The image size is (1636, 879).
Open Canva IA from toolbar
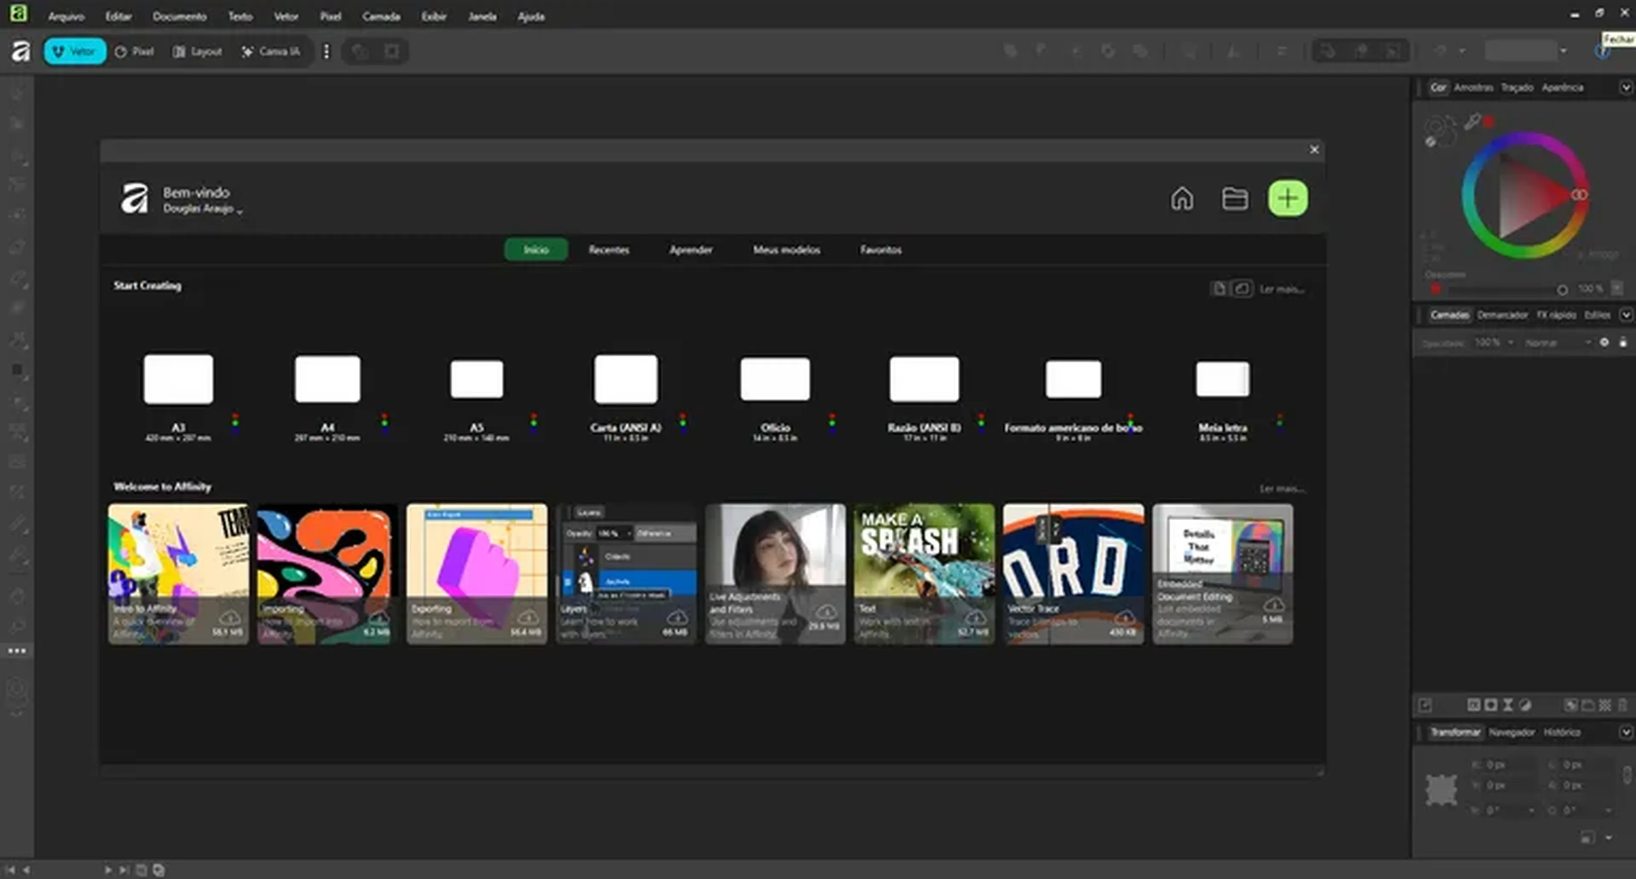coord(271,52)
